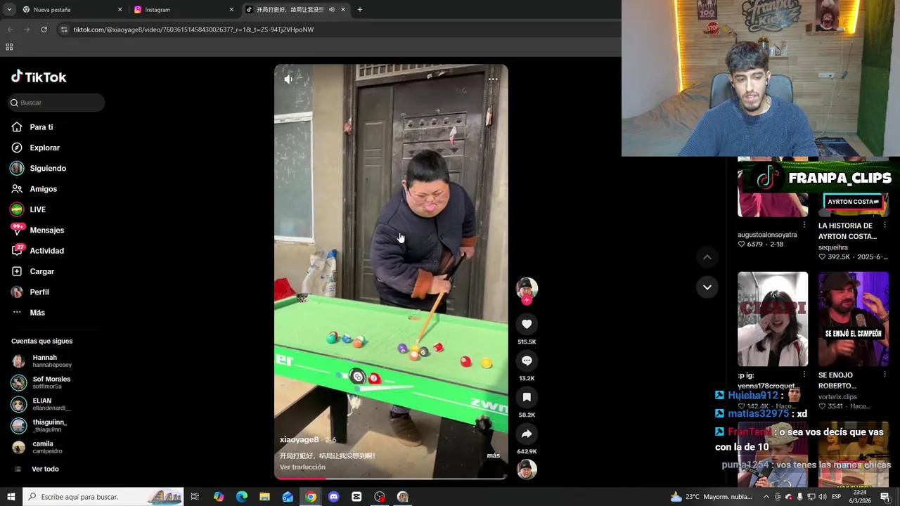The height and width of the screenshot is (506, 900).
Task: Open xiaoyage8 creator username
Action: tap(299, 440)
